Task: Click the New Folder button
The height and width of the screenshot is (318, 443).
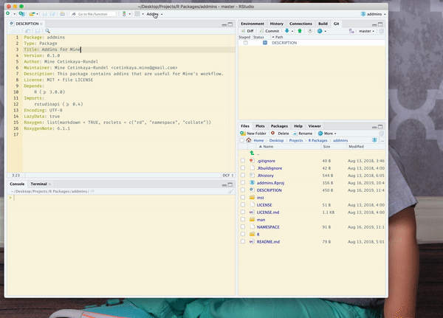Action: tap(253, 134)
